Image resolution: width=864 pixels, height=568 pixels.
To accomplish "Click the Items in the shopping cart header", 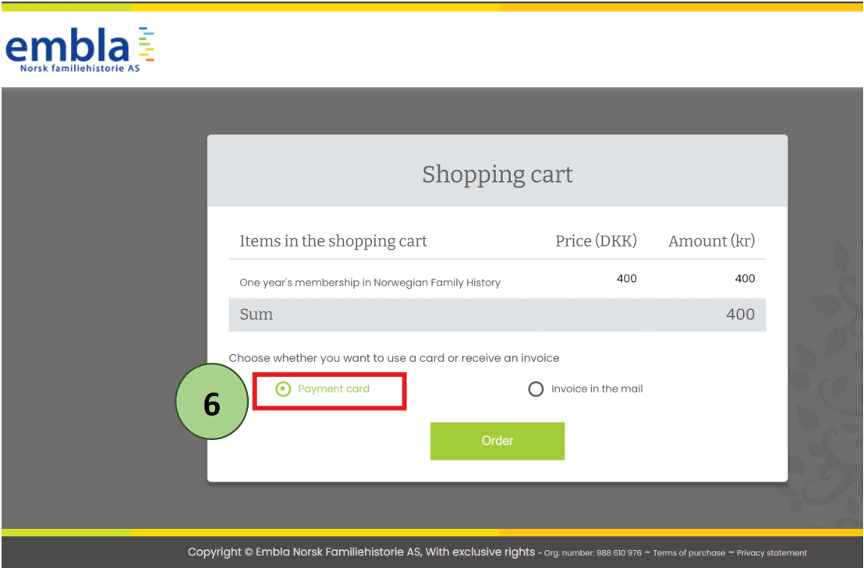I will pyautogui.click(x=333, y=241).
